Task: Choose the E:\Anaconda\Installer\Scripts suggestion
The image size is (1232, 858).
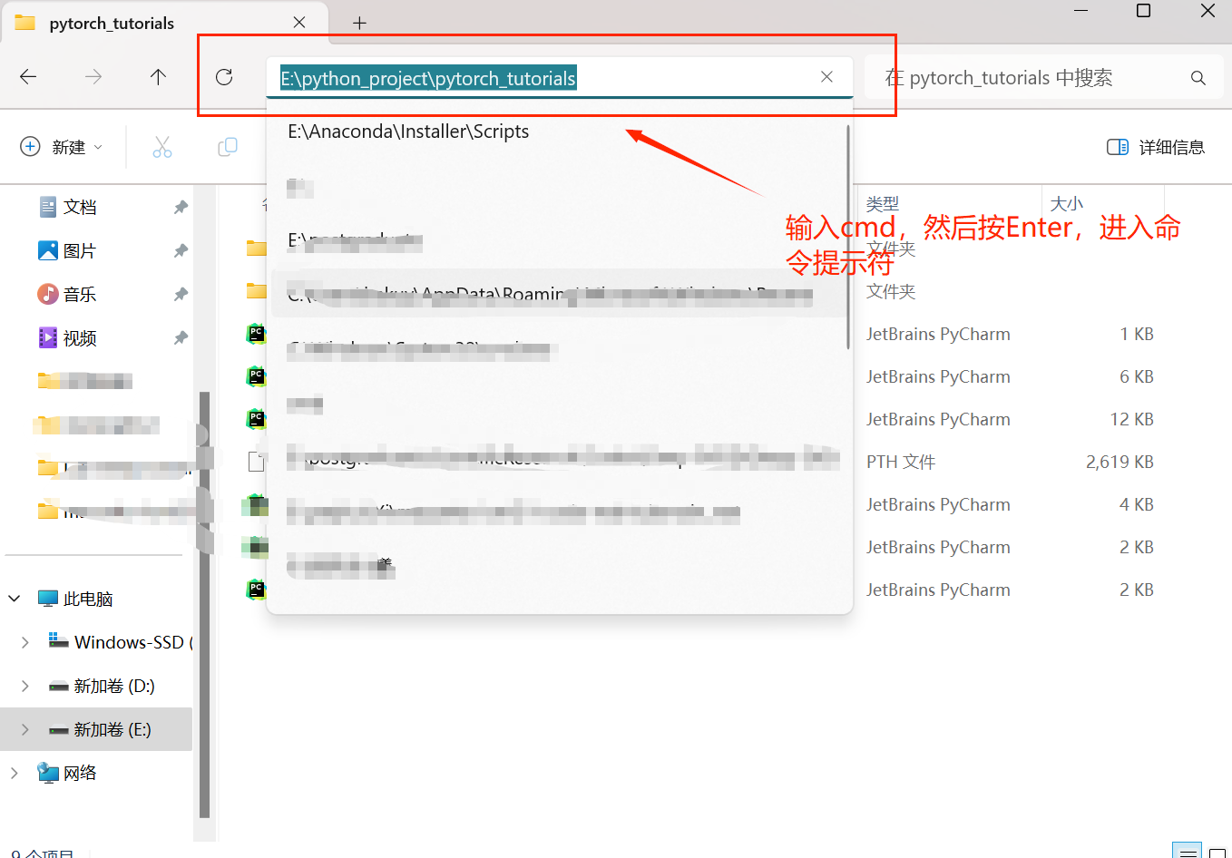Action: pos(407,131)
